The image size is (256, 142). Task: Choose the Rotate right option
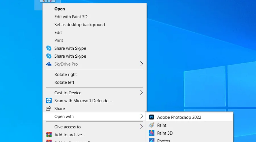coord(95,74)
